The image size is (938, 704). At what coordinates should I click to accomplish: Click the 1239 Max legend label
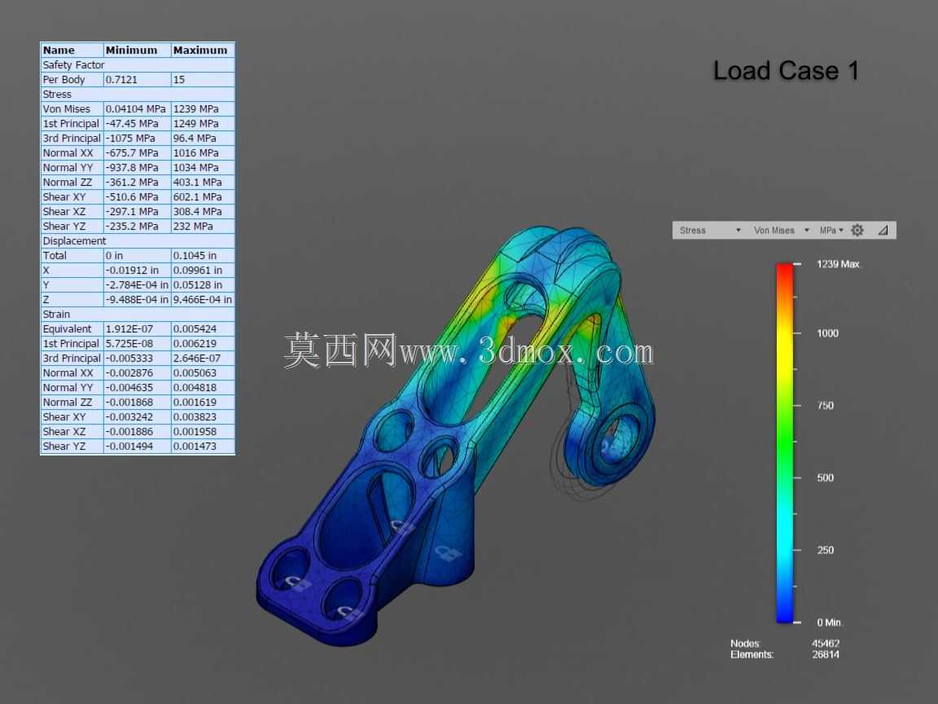click(838, 264)
